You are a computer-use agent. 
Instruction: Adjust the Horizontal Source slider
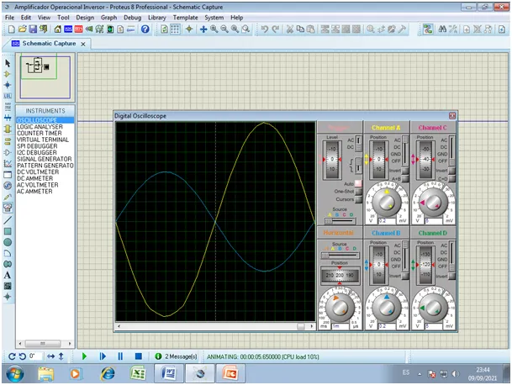340,256
